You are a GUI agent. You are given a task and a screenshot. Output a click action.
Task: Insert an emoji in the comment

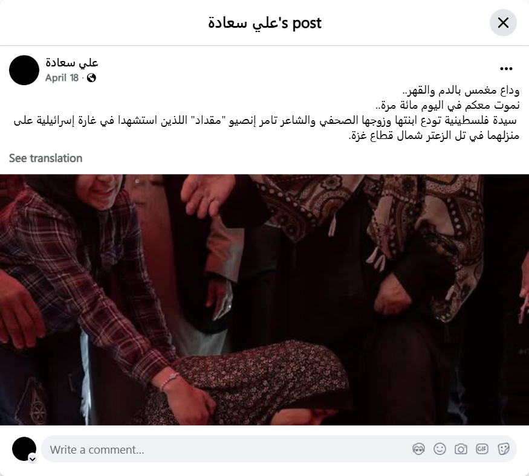point(440,449)
